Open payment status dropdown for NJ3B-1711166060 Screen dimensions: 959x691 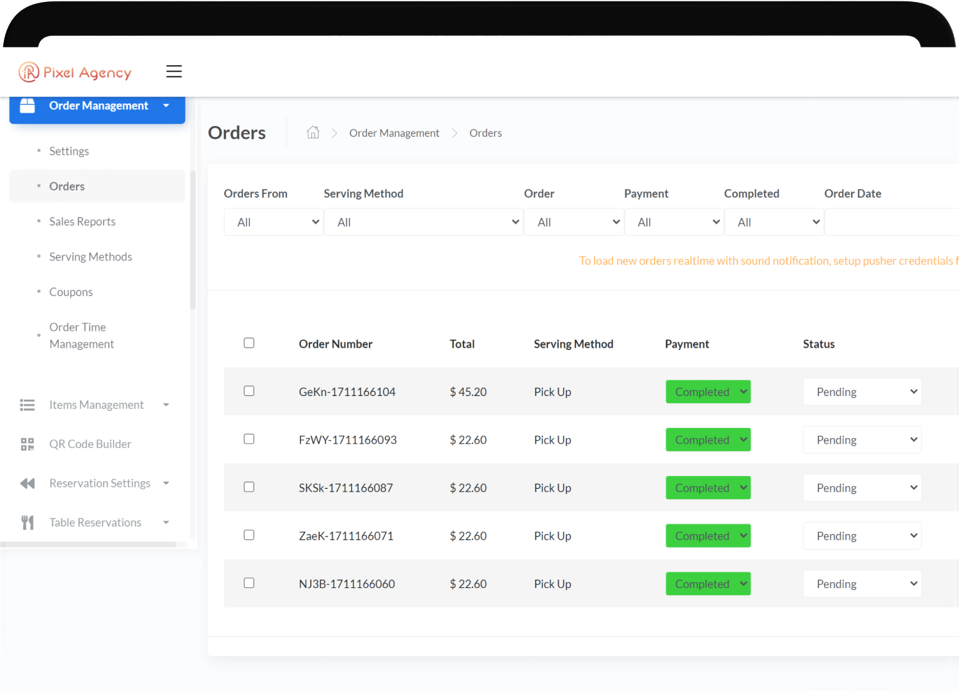pyautogui.click(x=708, y=584)
